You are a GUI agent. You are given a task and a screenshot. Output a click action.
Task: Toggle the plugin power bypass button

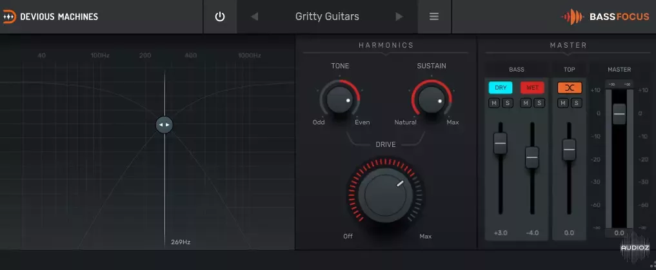click(x=220, y=17)
